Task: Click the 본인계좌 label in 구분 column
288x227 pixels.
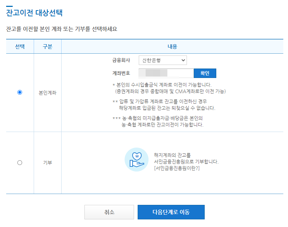Action: click(x=47, y=92)
